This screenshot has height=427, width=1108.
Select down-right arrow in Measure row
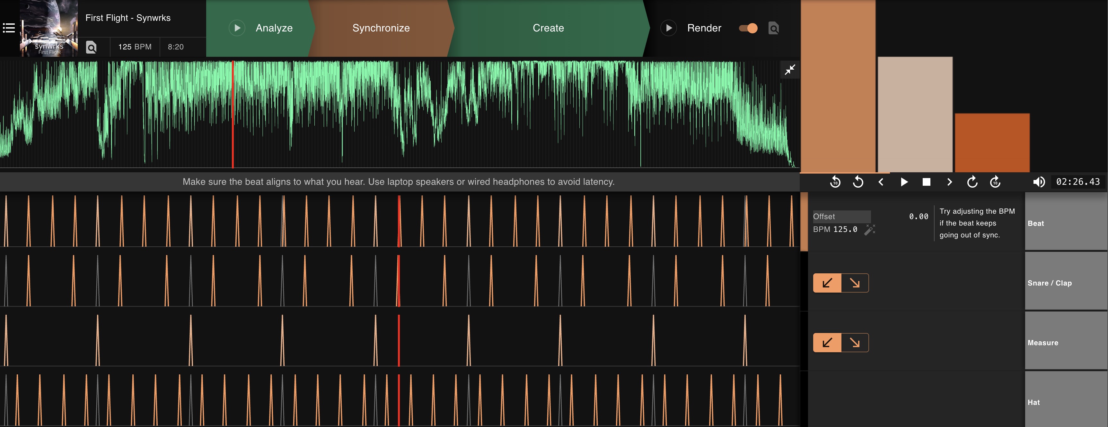pyautogui.click(x=855, y=343)
